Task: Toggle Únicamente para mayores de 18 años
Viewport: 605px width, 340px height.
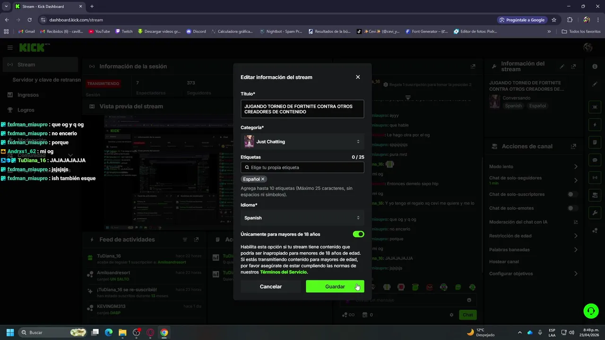Action: (x=358, y=234)
